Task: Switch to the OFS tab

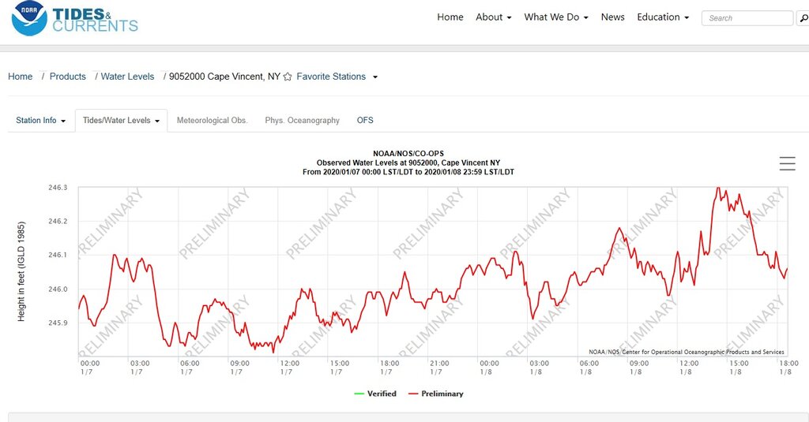Action: point(365,121)
